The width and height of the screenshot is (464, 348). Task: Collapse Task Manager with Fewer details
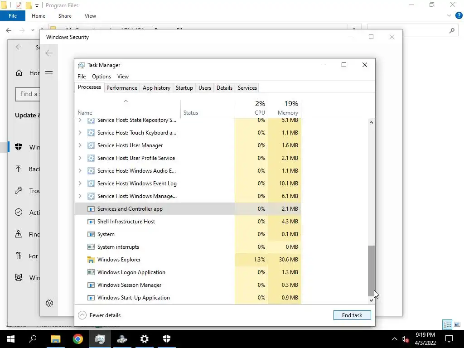click(99, 315)
